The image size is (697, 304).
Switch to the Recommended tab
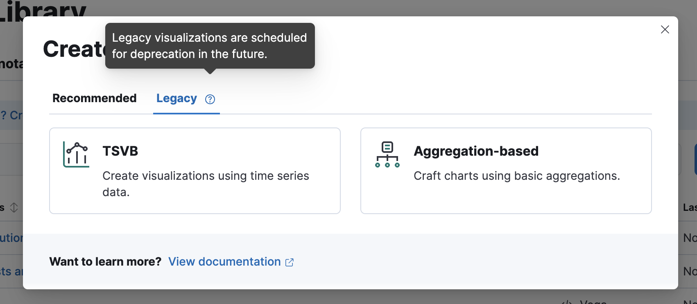[x=95, y=98]
